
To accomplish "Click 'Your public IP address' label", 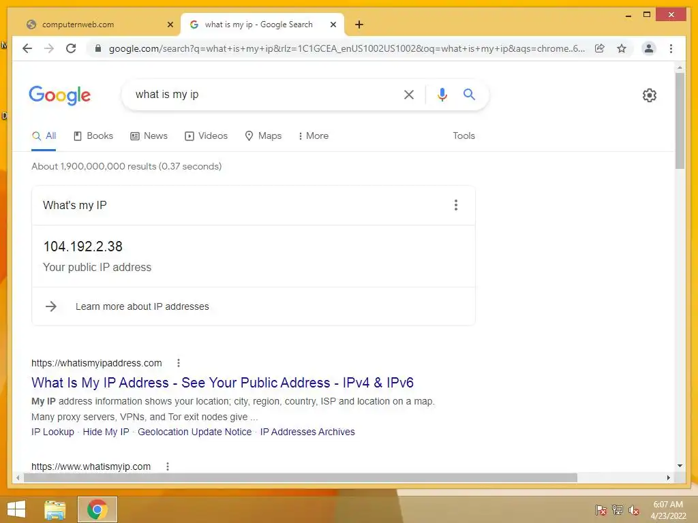I will point(97,267).
